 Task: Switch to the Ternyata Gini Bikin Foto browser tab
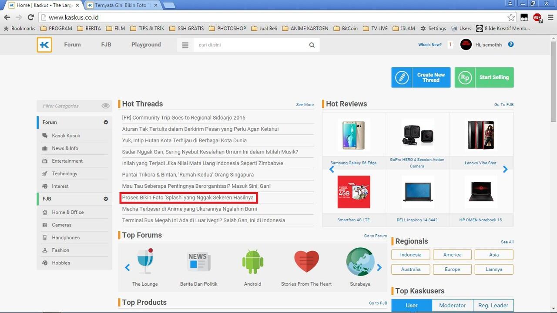pos(123,5)
